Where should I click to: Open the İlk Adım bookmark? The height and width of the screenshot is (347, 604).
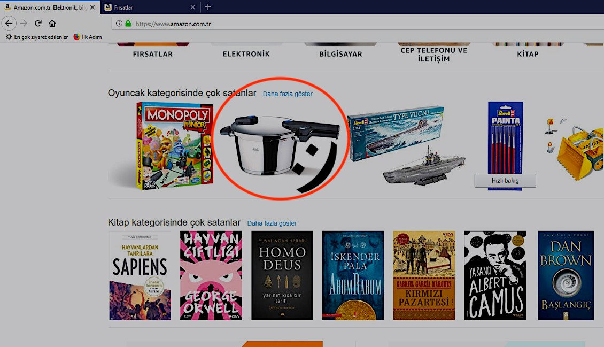tap(88, 37)
